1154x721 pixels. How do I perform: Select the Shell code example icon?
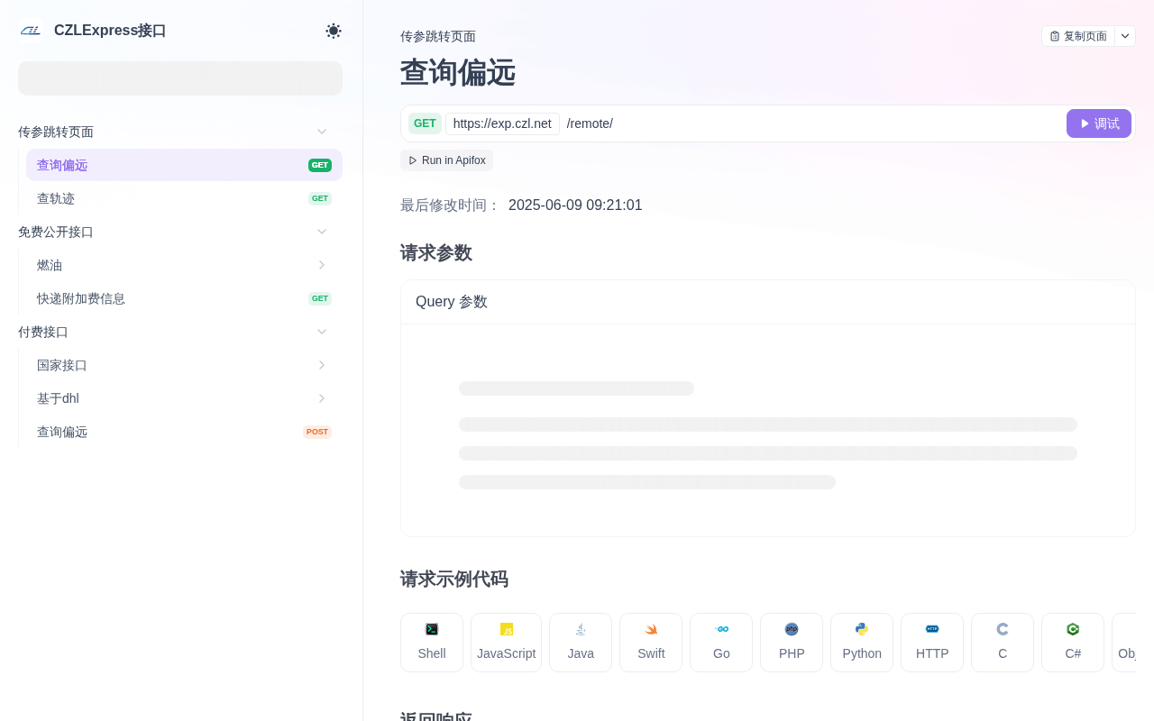click(x=432, y=629)
